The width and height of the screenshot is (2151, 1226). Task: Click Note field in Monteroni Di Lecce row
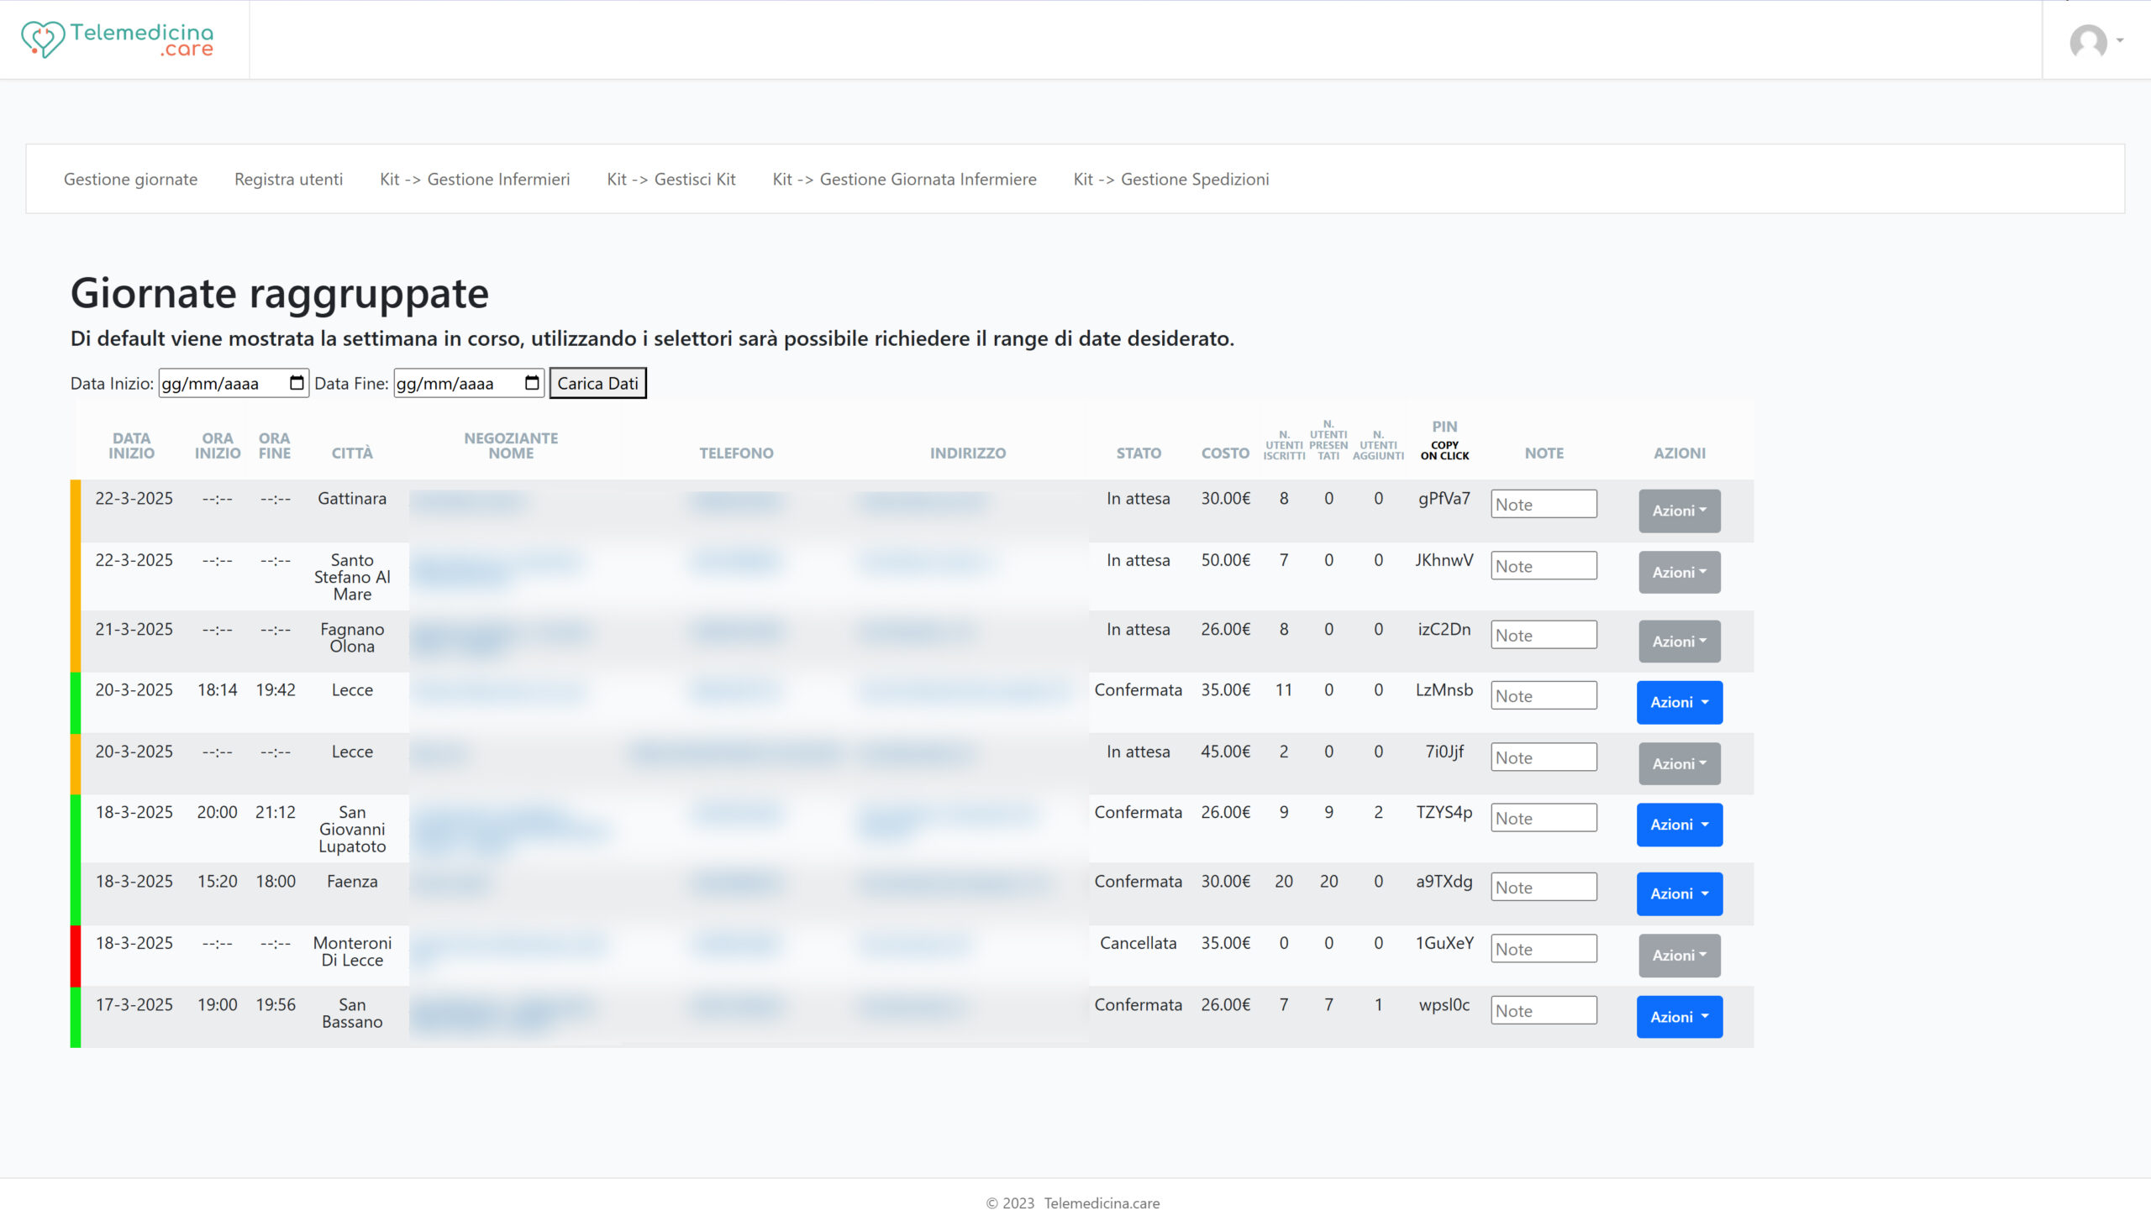click(x=1544, y=948)
